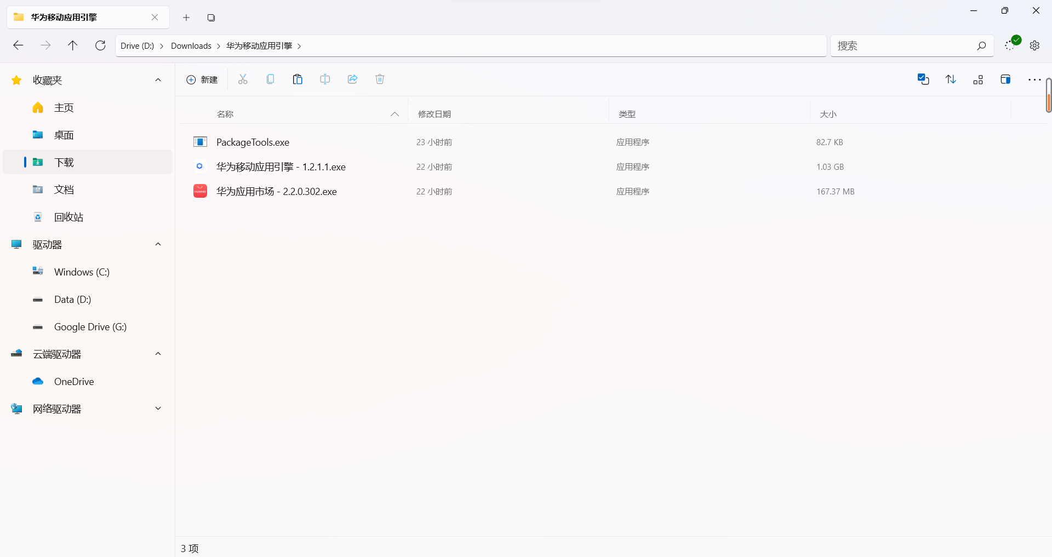Open the settings gear icon
Image resolution: width=1052 pixels, height=557 pixels.
point(1034,45)
